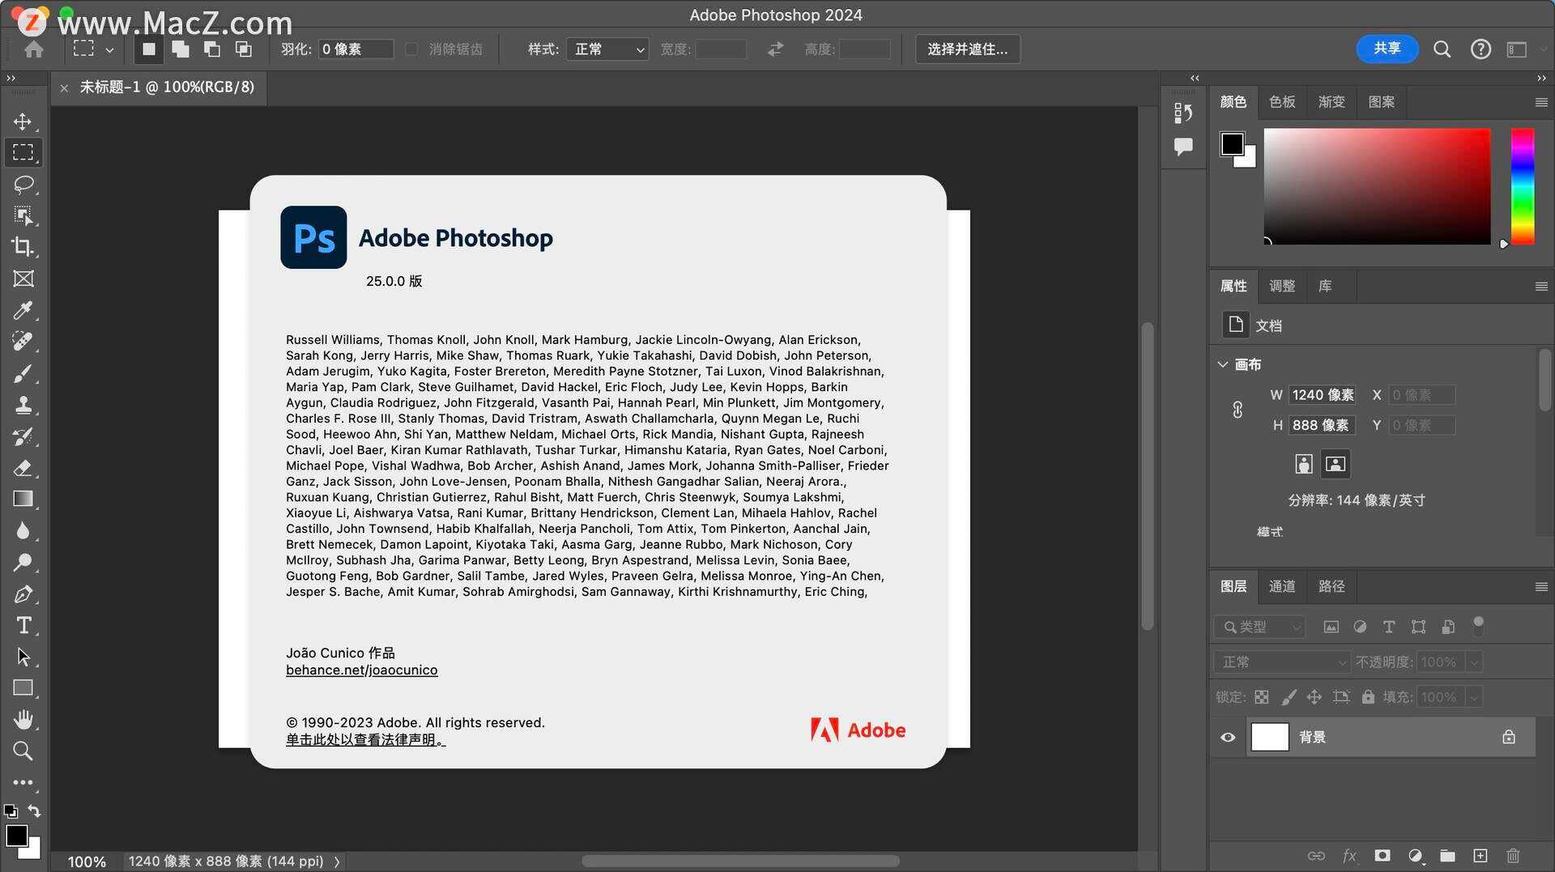Viewport: 1555px width, 872px height.
Task: Click the foreground color swatch in Color panel
Action: click(x=1233, y=144)
